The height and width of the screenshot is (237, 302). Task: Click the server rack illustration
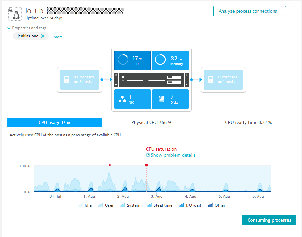[151, 80]
